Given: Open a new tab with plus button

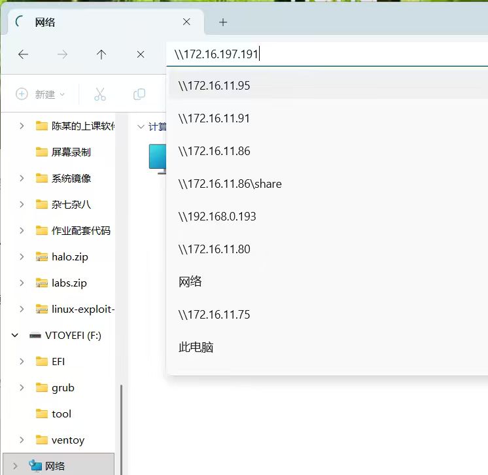Looking at the screenshot, I should coord(223,22).
